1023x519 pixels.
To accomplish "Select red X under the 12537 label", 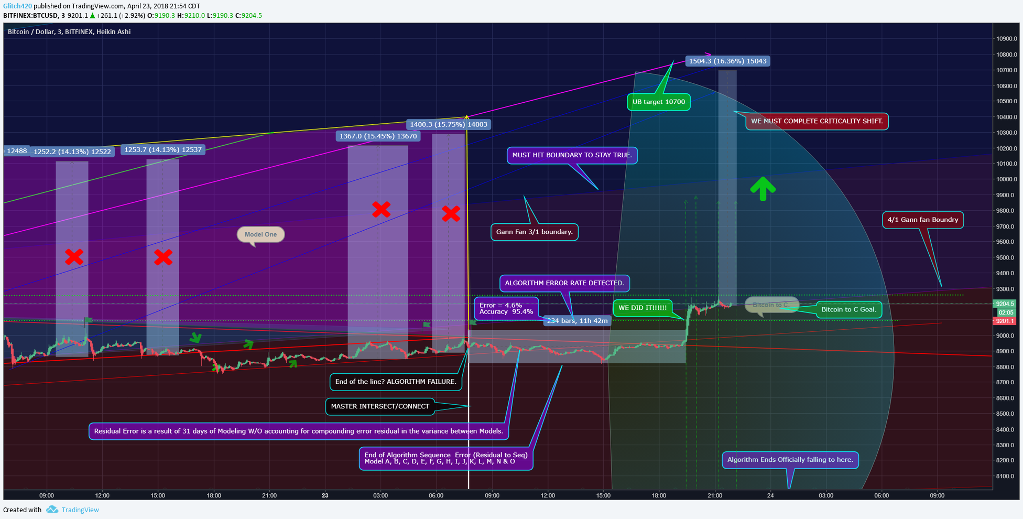I will point(163,257).
